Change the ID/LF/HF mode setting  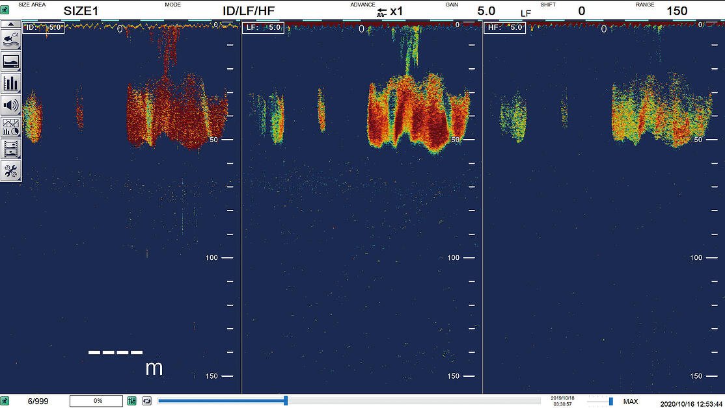(x=249, y=11)
